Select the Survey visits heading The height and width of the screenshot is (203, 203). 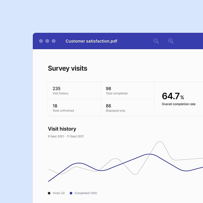[67, 68]
